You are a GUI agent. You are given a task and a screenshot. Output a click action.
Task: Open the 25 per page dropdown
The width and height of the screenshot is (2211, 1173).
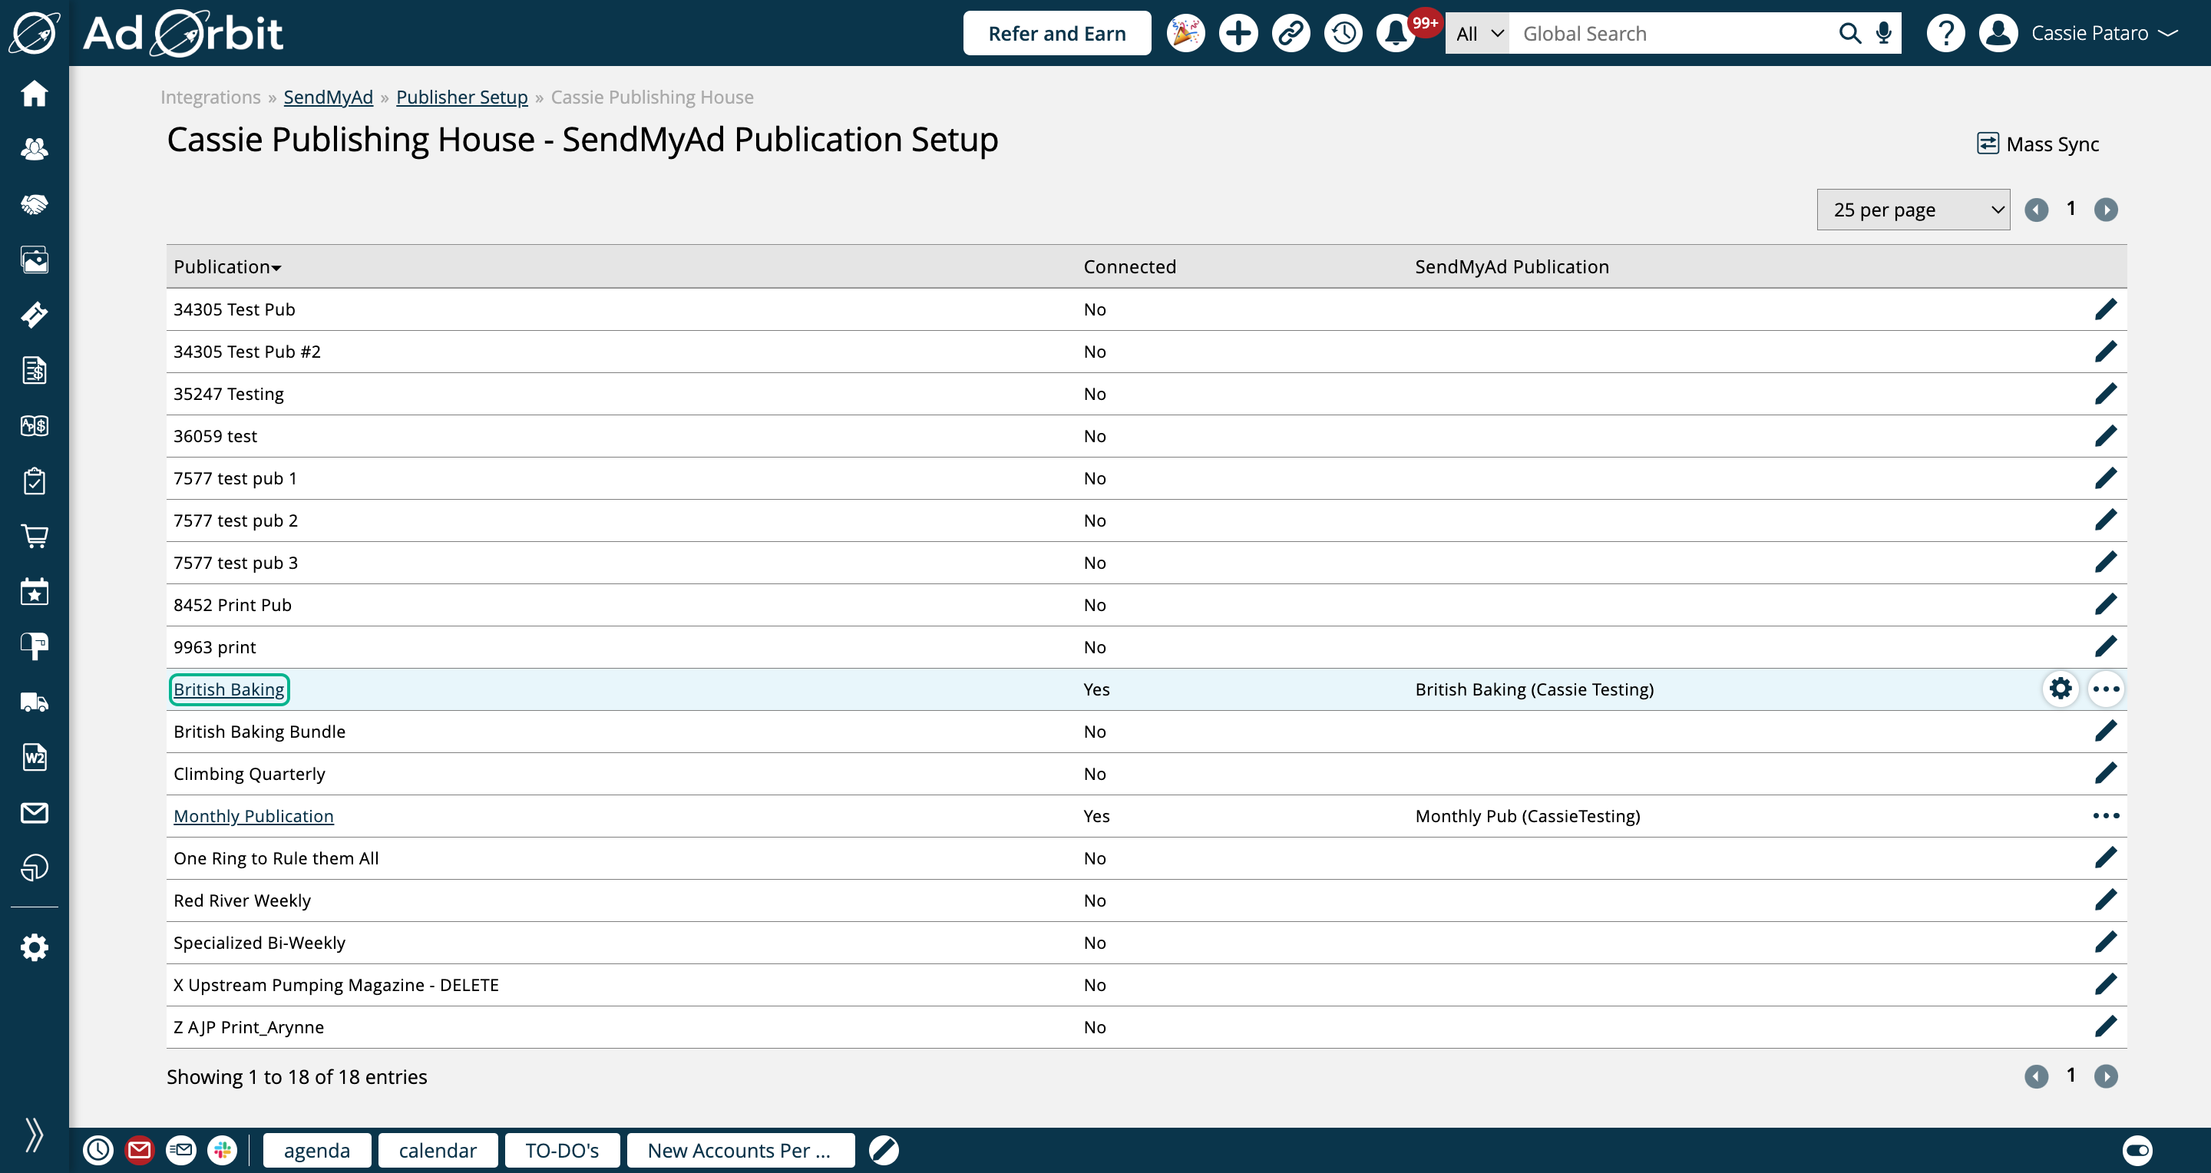tap(1912, 210)
